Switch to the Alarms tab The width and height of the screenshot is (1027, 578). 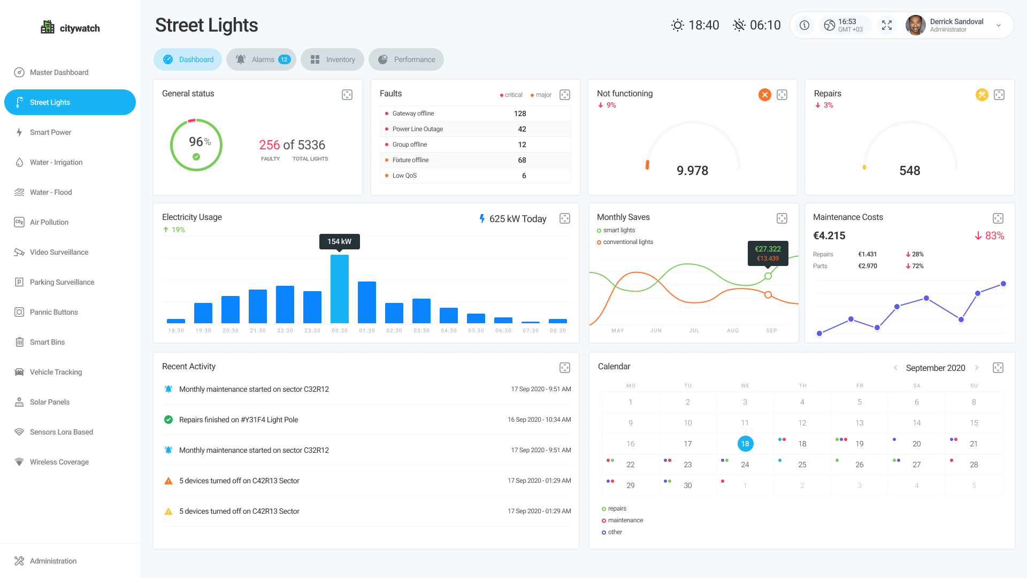(261, 59)
